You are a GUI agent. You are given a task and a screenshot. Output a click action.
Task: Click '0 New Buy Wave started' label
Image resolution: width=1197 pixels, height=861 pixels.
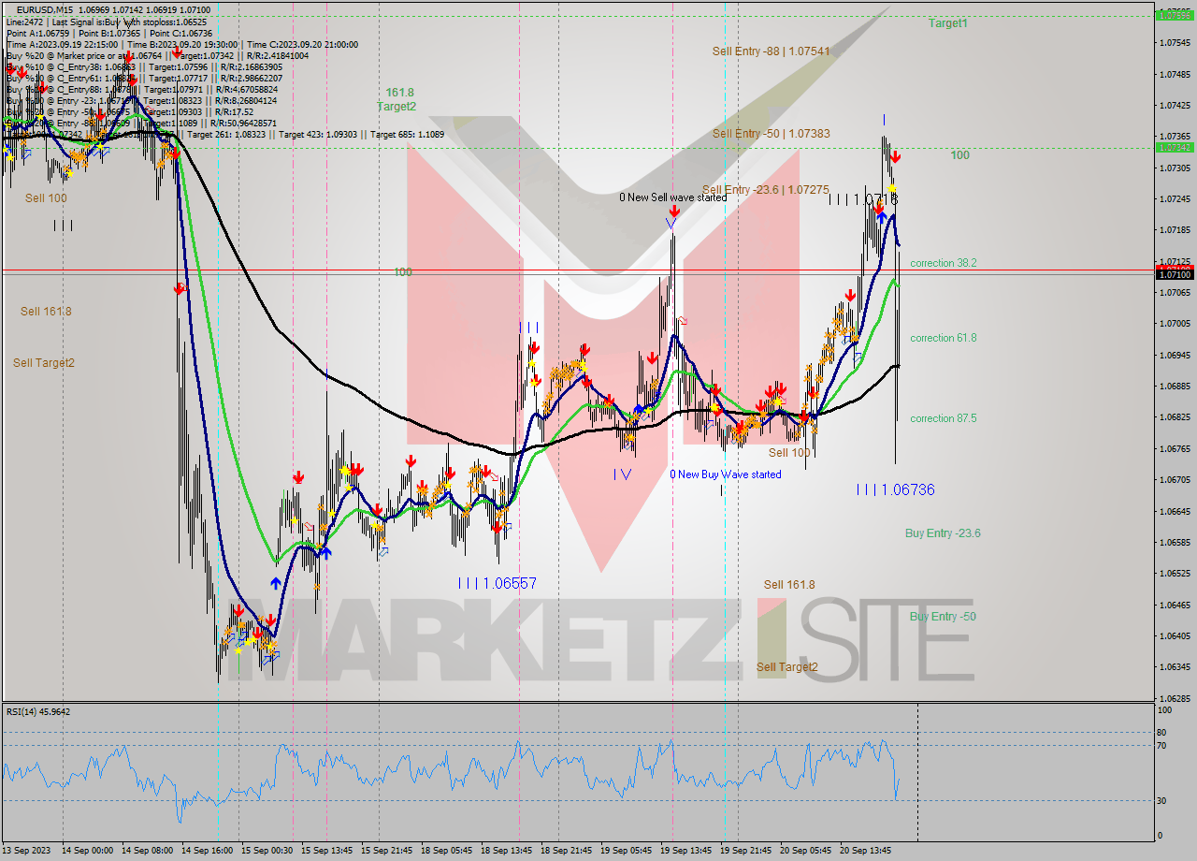pyautogui.click(x=726, y=474)
